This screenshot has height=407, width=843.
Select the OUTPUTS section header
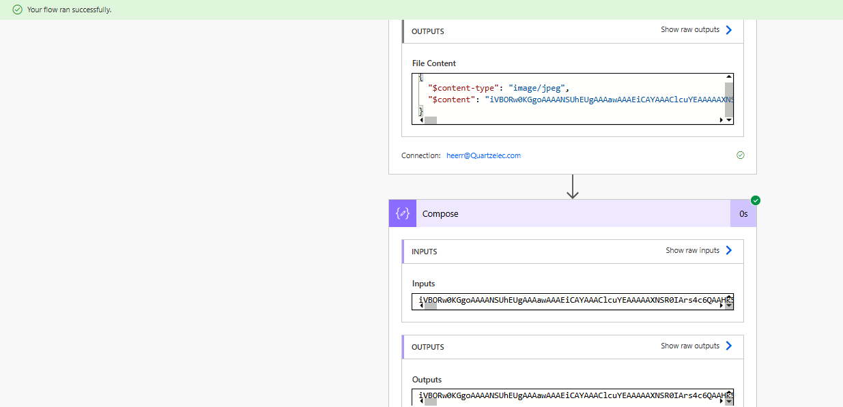point(427,31)
